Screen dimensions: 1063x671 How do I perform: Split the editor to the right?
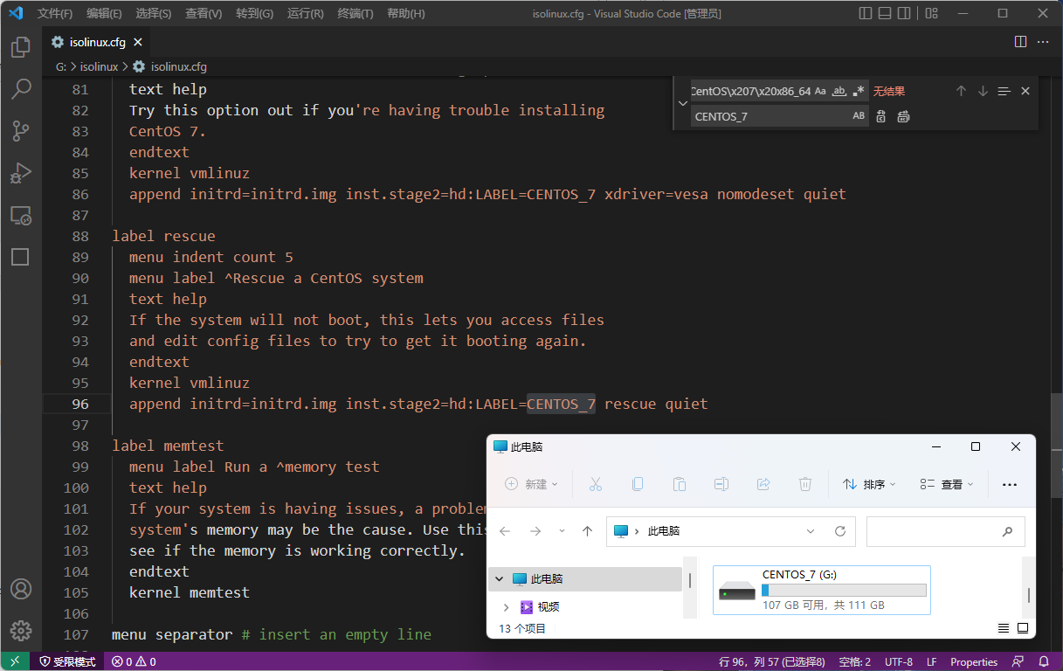(x=1020, y=42)
